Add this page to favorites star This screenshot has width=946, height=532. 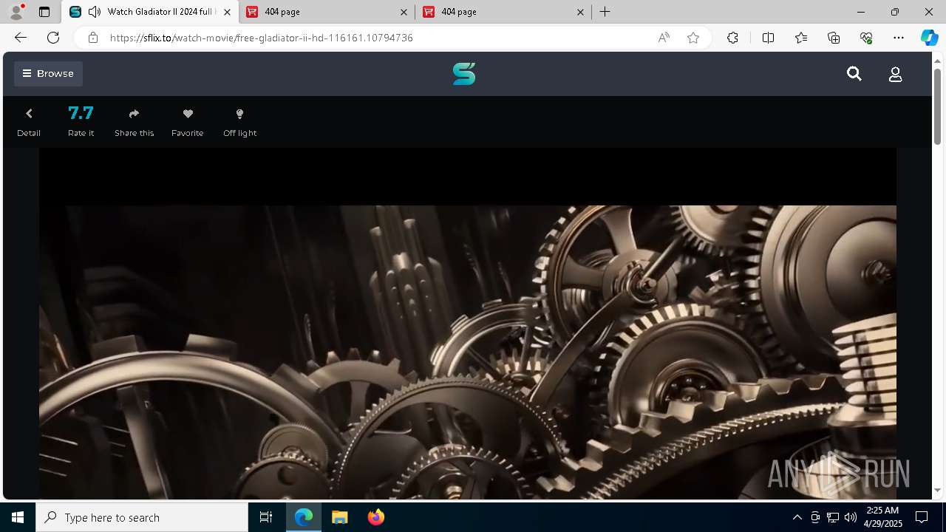click(x=693, y=38)
